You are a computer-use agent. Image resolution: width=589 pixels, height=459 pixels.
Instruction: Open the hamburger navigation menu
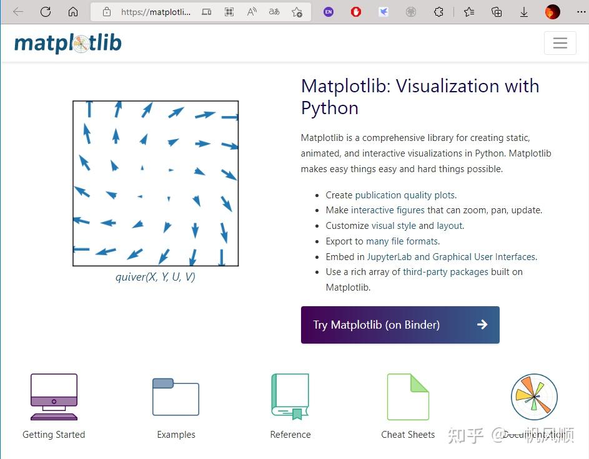560,42
